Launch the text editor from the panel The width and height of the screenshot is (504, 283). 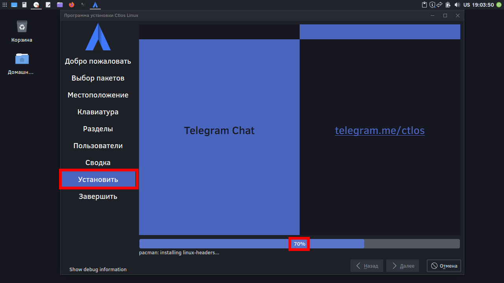point(48,5)
